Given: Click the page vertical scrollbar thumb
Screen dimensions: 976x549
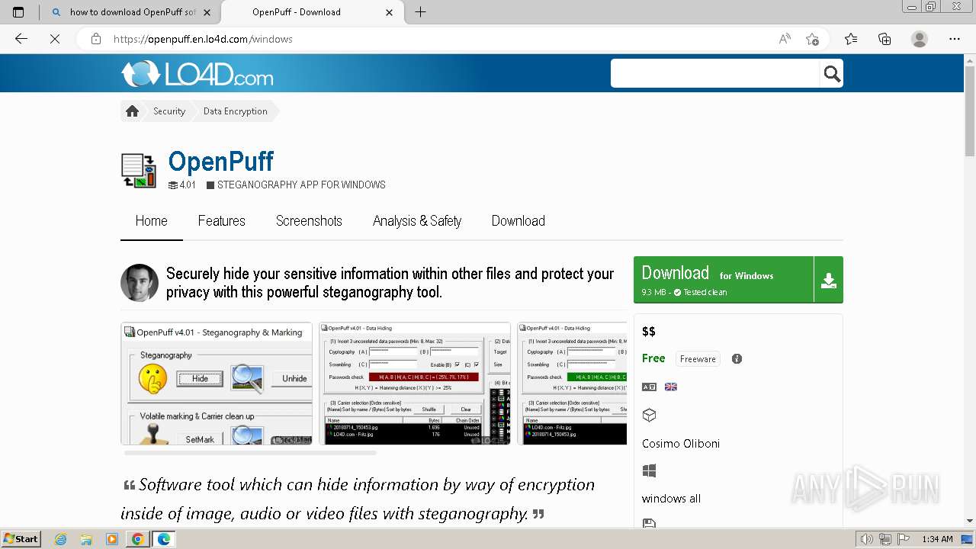Looking at the screenshot, I should coord(970,111).
